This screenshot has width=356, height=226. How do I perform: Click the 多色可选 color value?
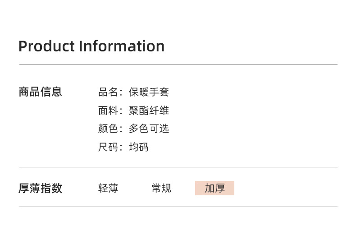[x=149, y=129]
